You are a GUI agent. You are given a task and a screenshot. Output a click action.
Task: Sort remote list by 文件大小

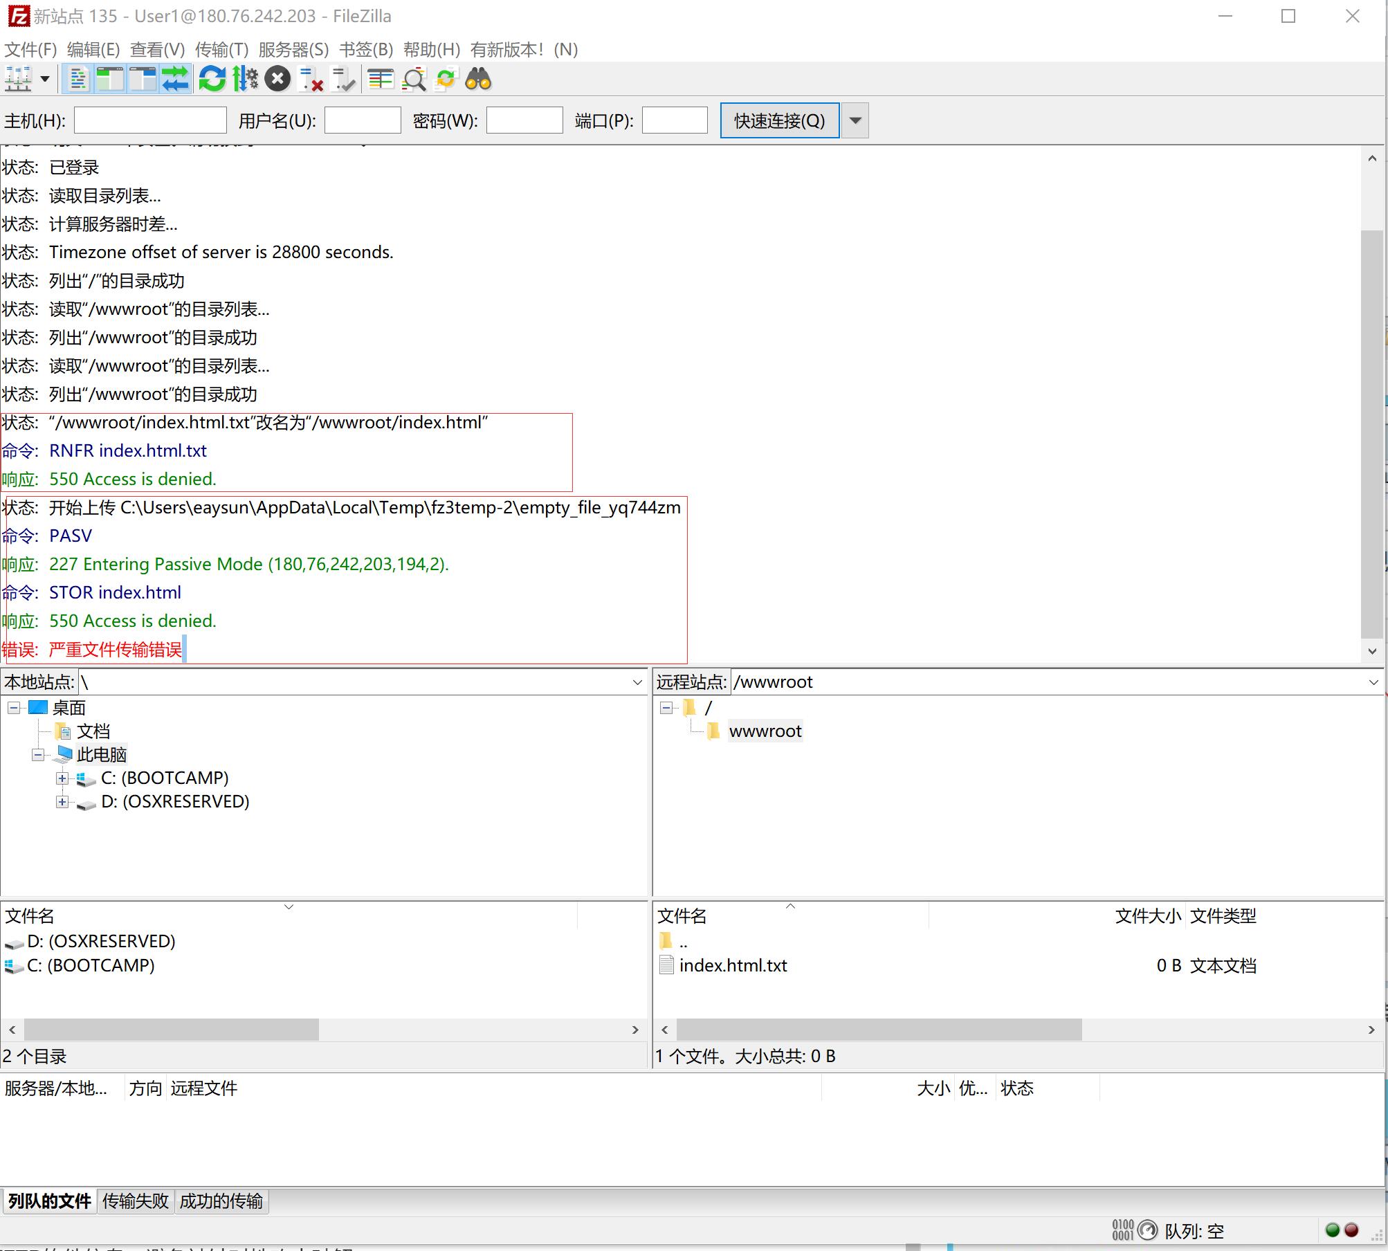[x=1057, y=916]
